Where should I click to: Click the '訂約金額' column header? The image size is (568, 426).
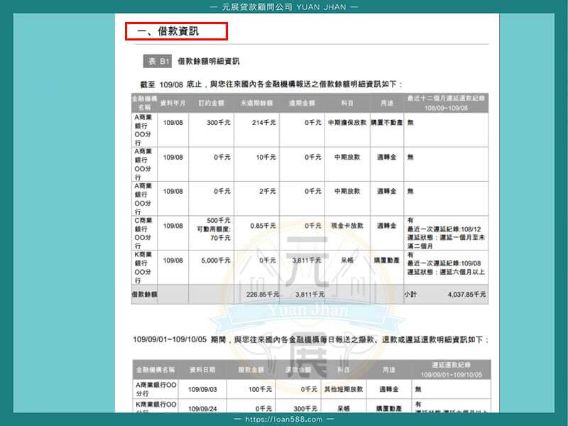pyautogui.click(x=211, y=103)
